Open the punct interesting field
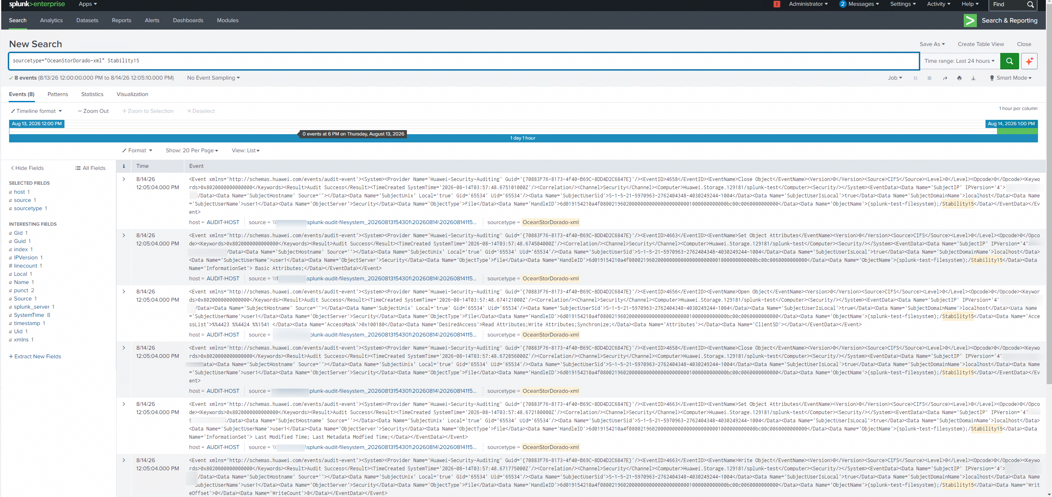1052x497 pixels. [x=22, y=291]
